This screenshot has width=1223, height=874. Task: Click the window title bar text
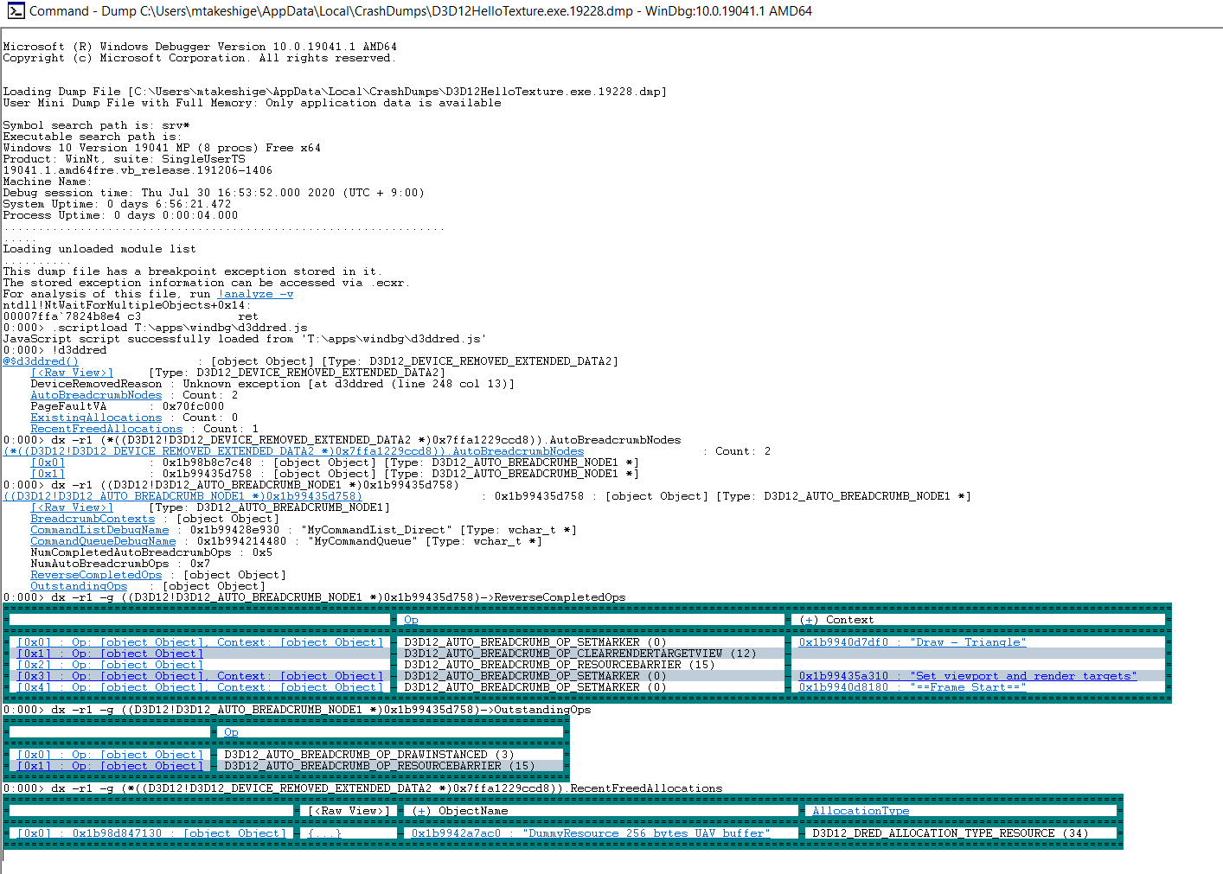[420, 11]
